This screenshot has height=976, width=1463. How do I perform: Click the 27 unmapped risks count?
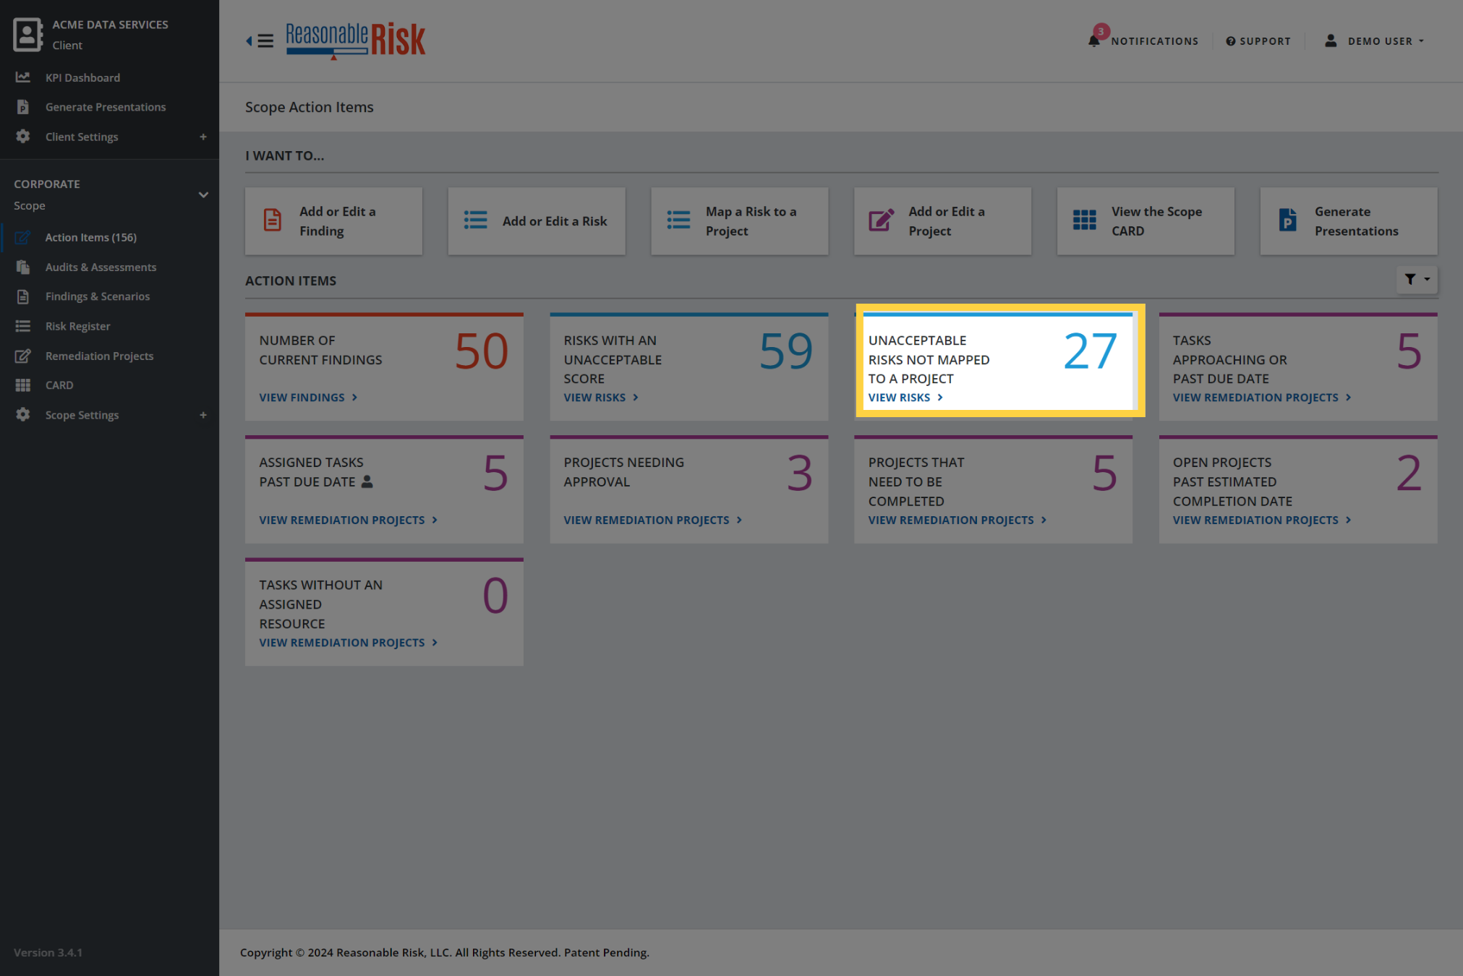(x=1091, y=352)
